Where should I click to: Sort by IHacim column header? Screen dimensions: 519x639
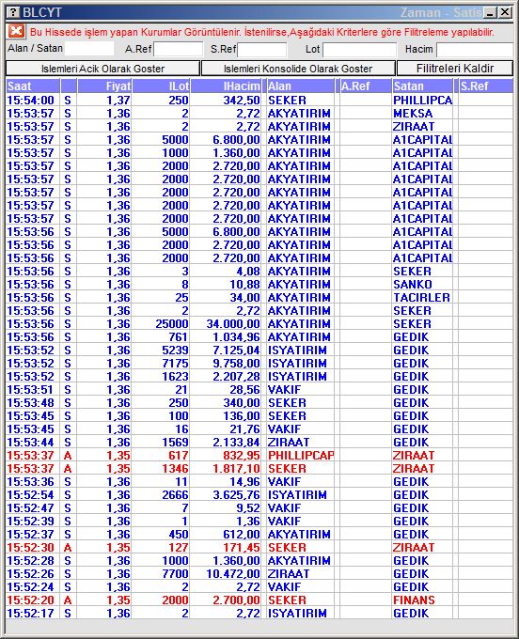226,86
